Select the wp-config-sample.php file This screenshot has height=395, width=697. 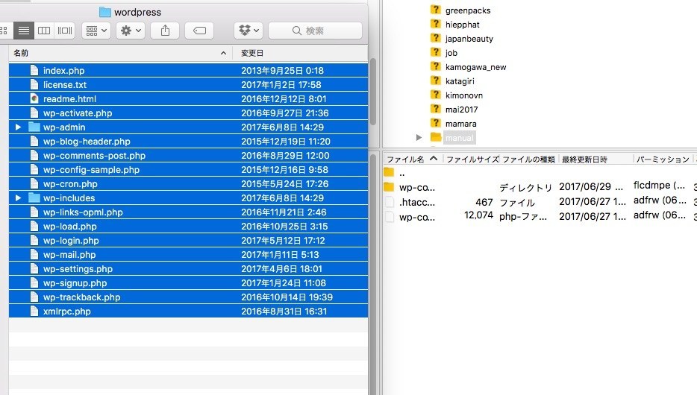point(189,170)
